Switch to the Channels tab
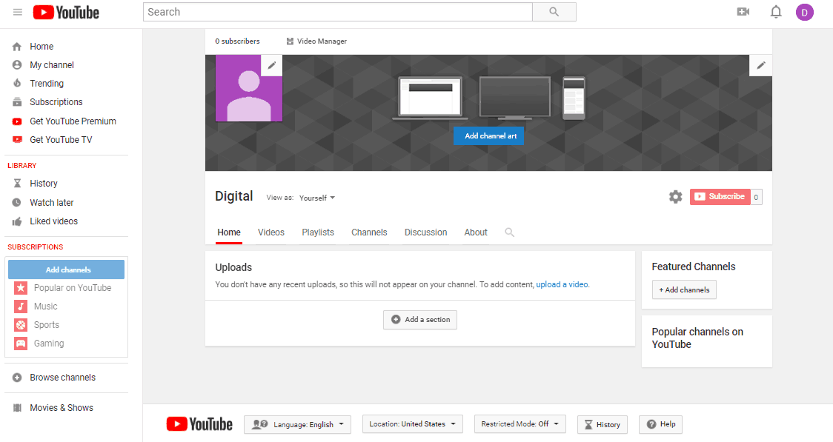 pyautogui.click(x=369, y=232)
